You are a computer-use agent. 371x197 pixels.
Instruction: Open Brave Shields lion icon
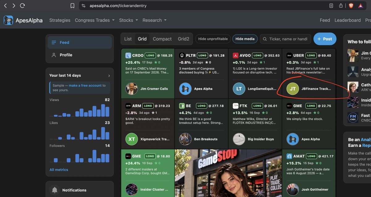coord(351,6)
